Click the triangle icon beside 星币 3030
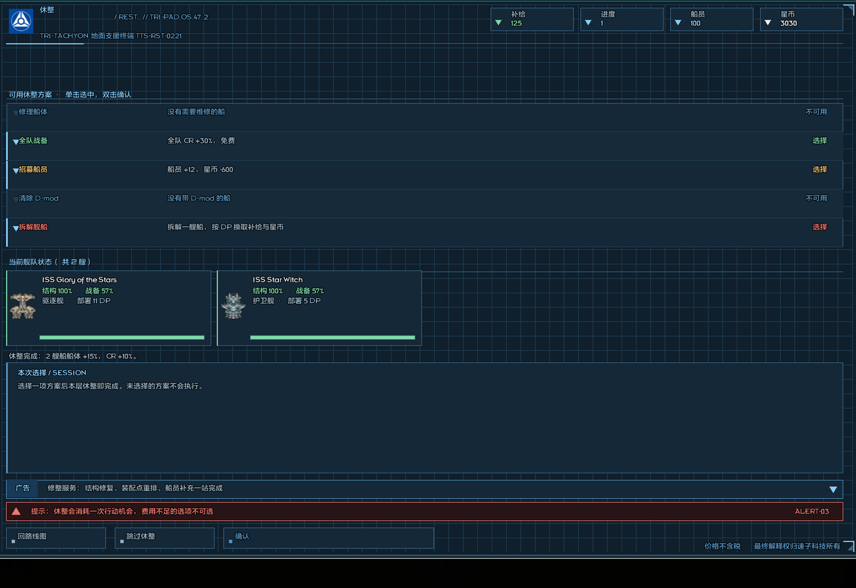The width and height of the screenshot is (856, 588). point(768,23)
